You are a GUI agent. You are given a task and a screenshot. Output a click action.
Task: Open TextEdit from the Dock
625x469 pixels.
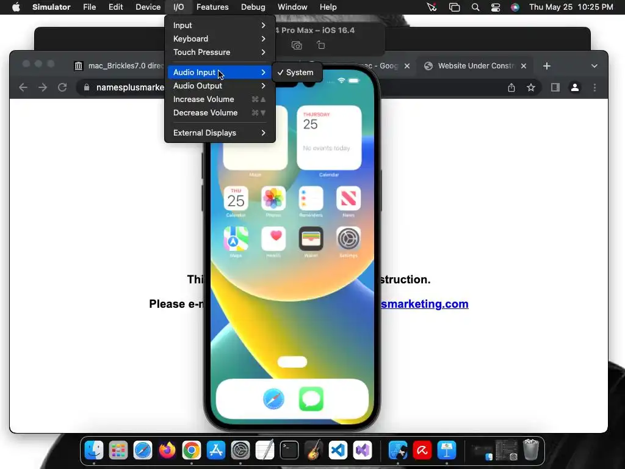[x=265, y=451]
